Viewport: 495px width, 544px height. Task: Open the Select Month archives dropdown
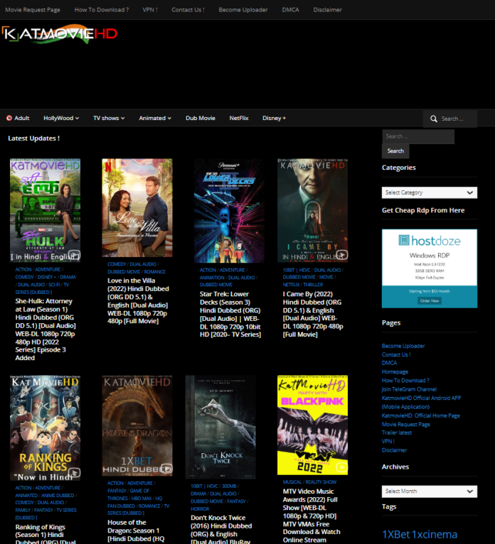(429, 491)
